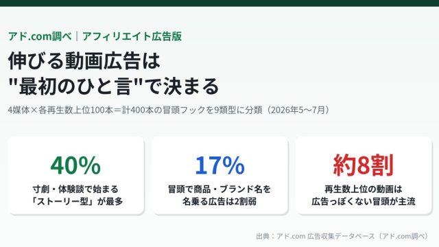
Task: Click the 寸劇・体験談で始まる caption line
Action: 75,189
